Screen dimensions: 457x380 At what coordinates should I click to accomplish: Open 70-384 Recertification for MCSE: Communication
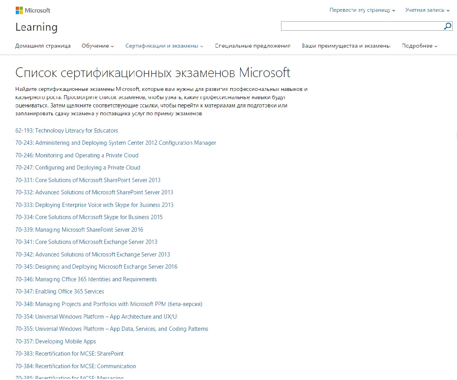coord(76,366)
